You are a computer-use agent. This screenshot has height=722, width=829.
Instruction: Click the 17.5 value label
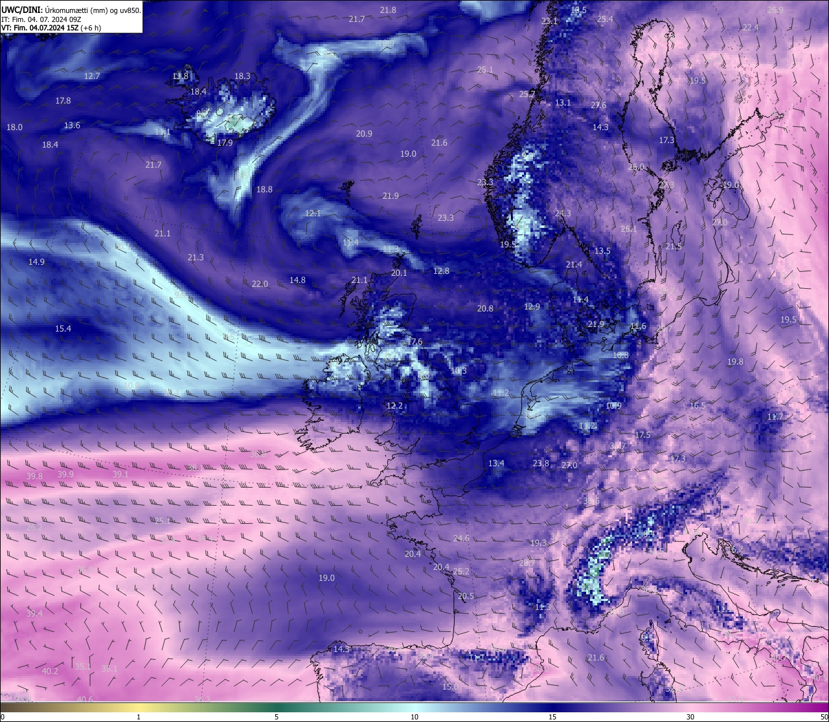[642, 434]
